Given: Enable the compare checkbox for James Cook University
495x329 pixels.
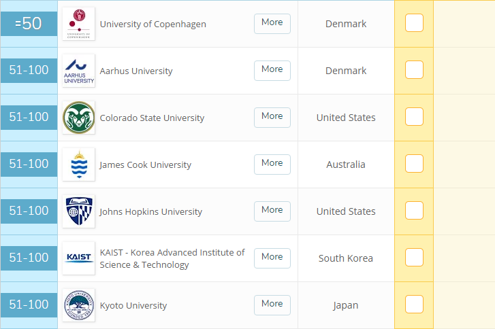Looking at the screenshot, I should (414, 164).
